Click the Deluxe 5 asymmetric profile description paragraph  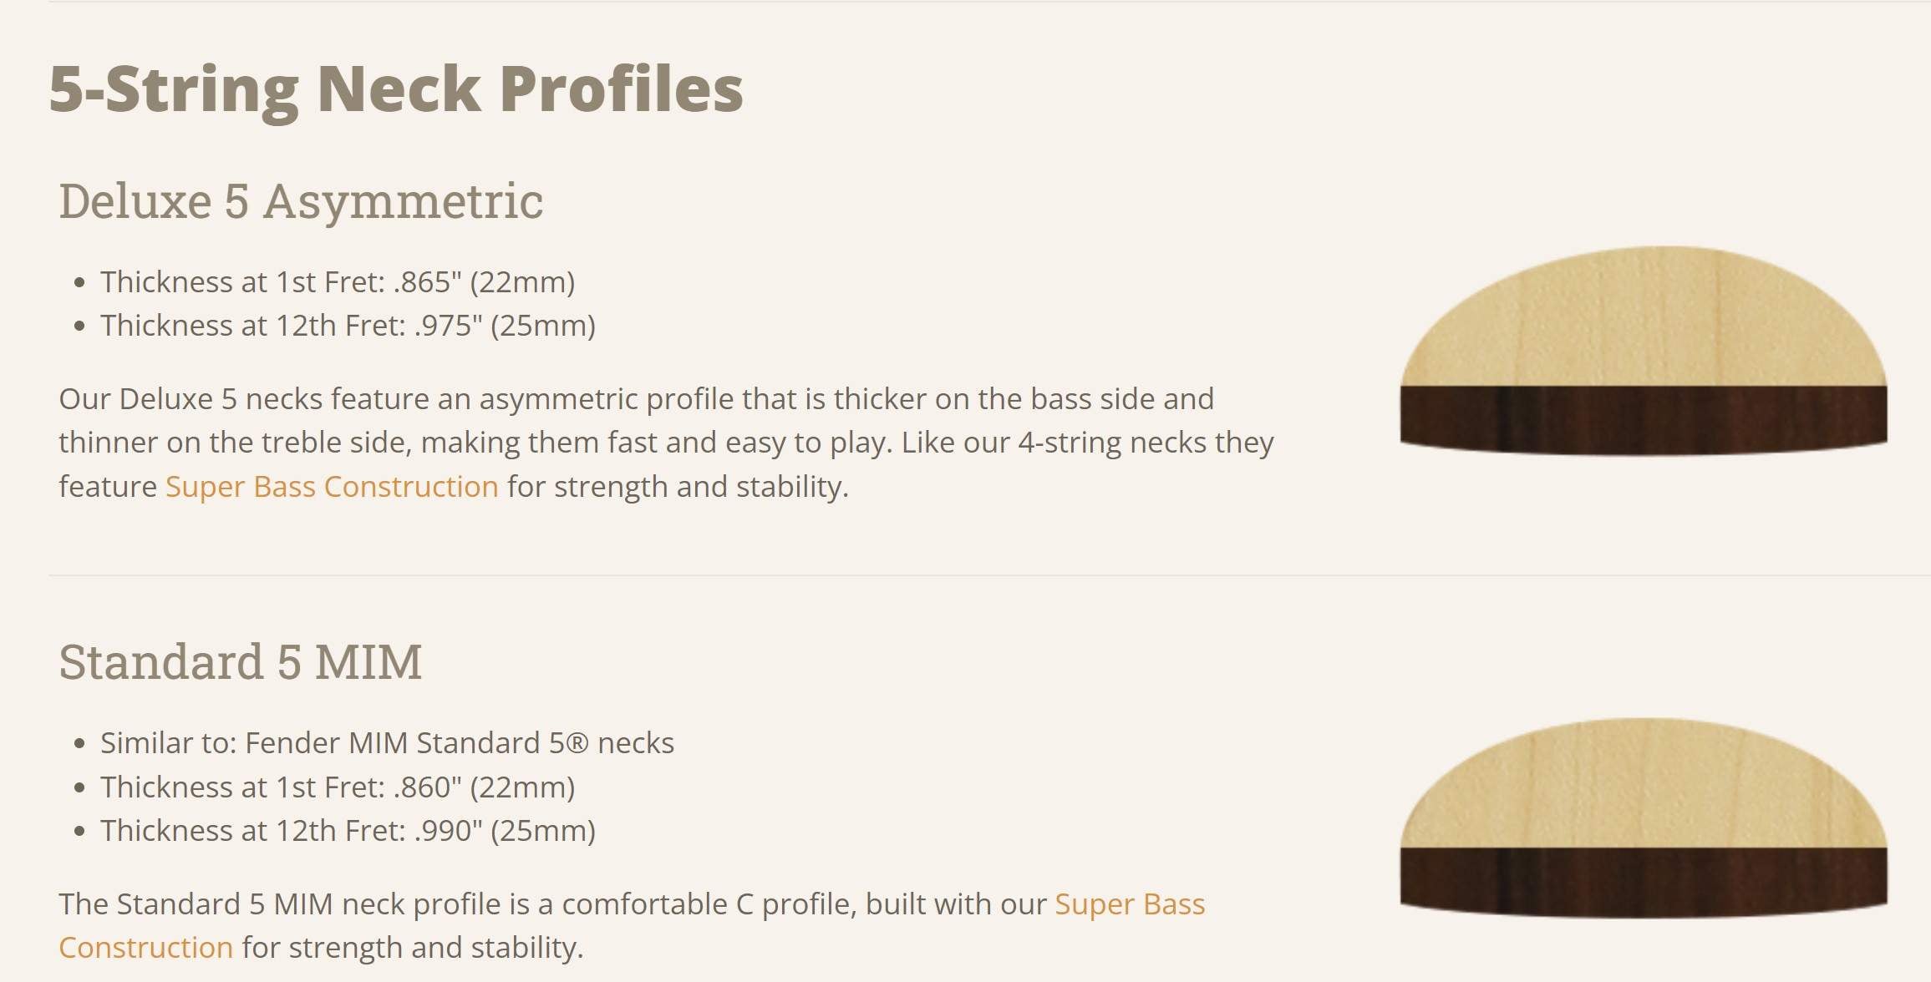[666, 443]
